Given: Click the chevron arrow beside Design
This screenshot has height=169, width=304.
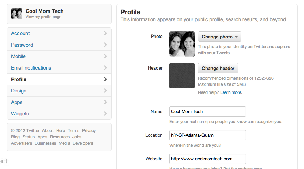Looking at the screenshot, I should pyautogui.click(x=105, y=90).
